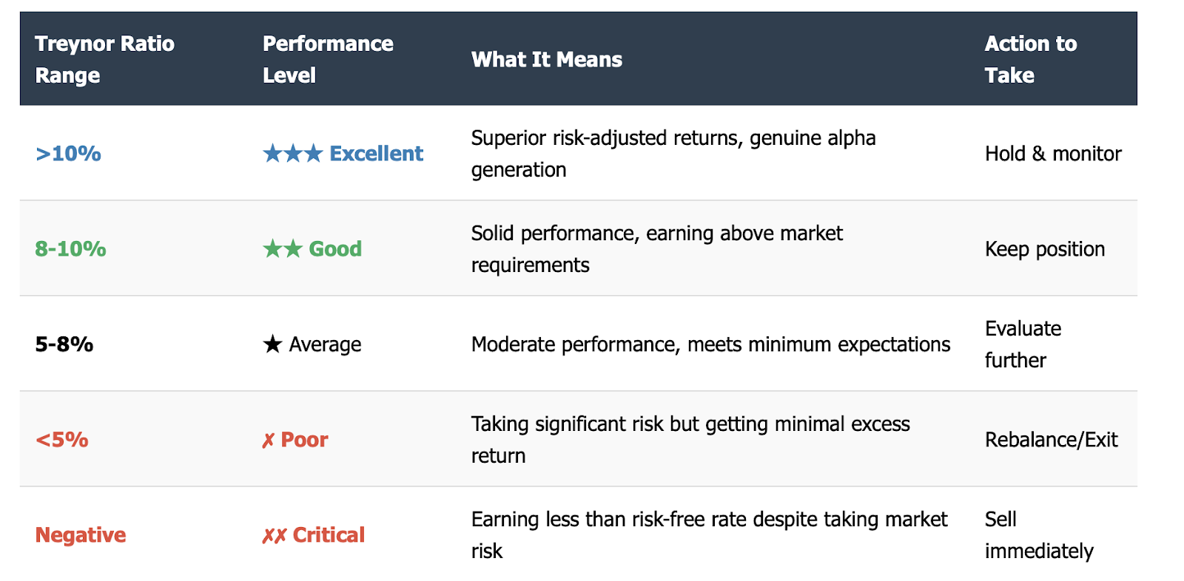Viewport: 1184px width, 581px height.
Task: Select the Rebalance/Exit action cell
Action: (1051, 440)
